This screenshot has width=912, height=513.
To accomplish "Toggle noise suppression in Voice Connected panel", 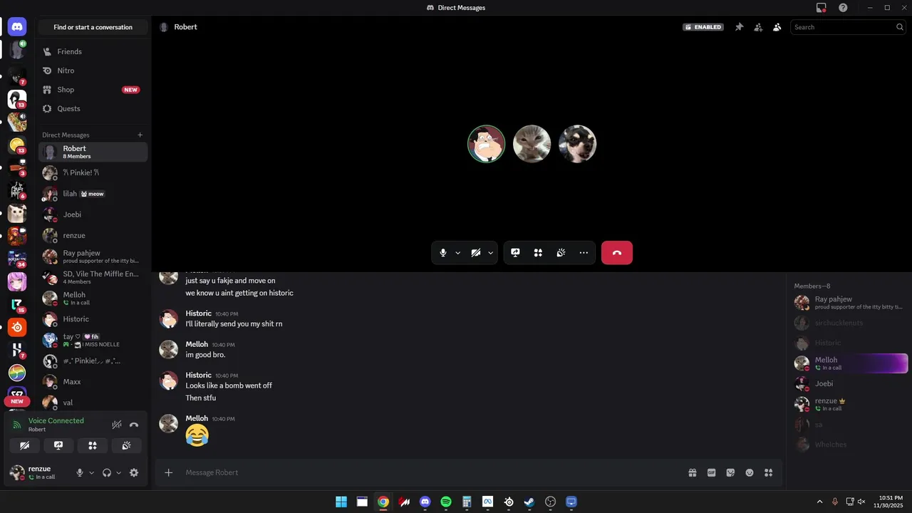I will tap(117, 425).
